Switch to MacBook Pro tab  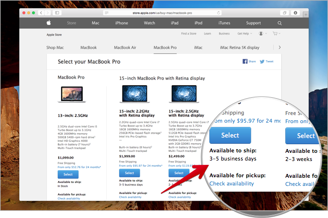165,47
